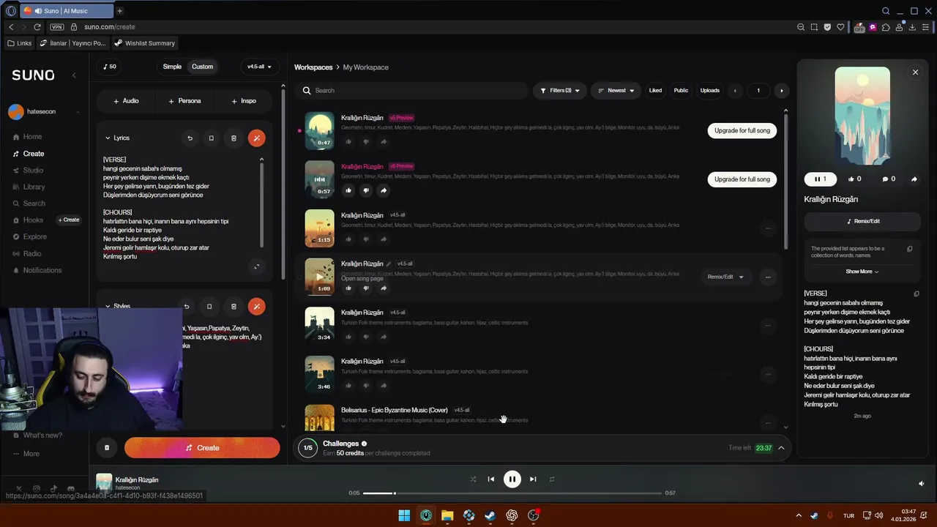
Task: Click Upgrade for full song on the 0:47 track
Action: tap(742, 130)
